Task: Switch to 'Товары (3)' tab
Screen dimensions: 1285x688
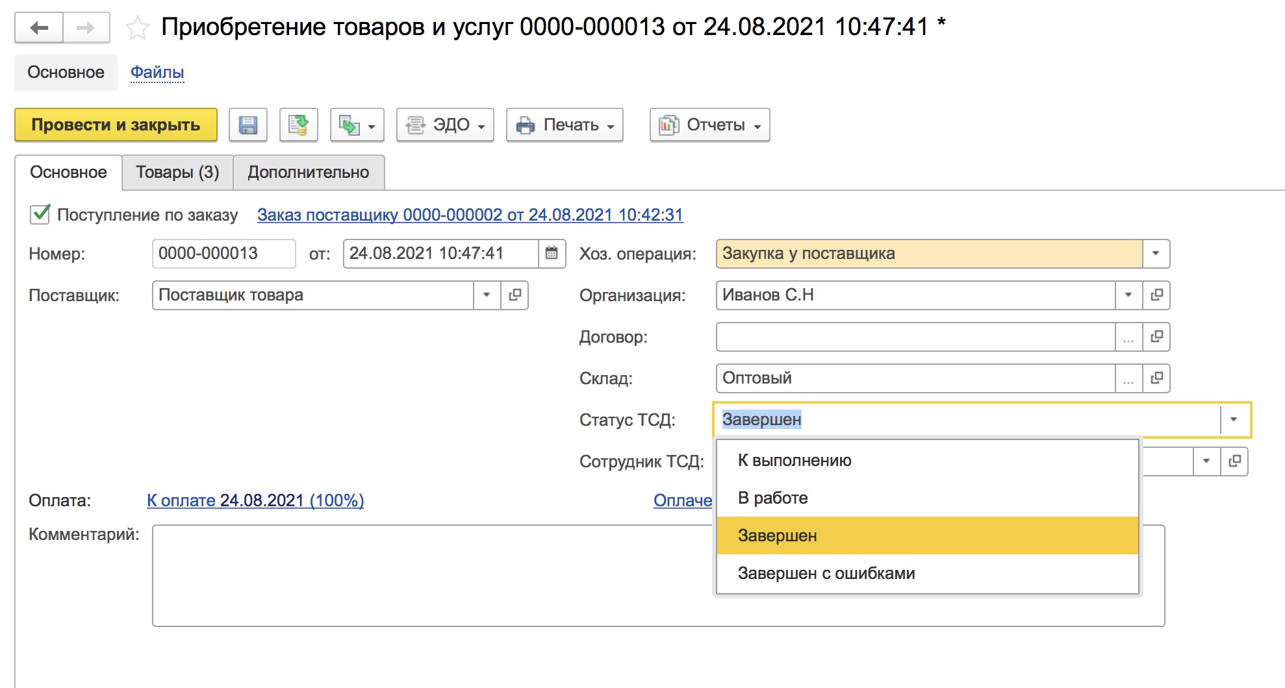Action: [177, 172]
